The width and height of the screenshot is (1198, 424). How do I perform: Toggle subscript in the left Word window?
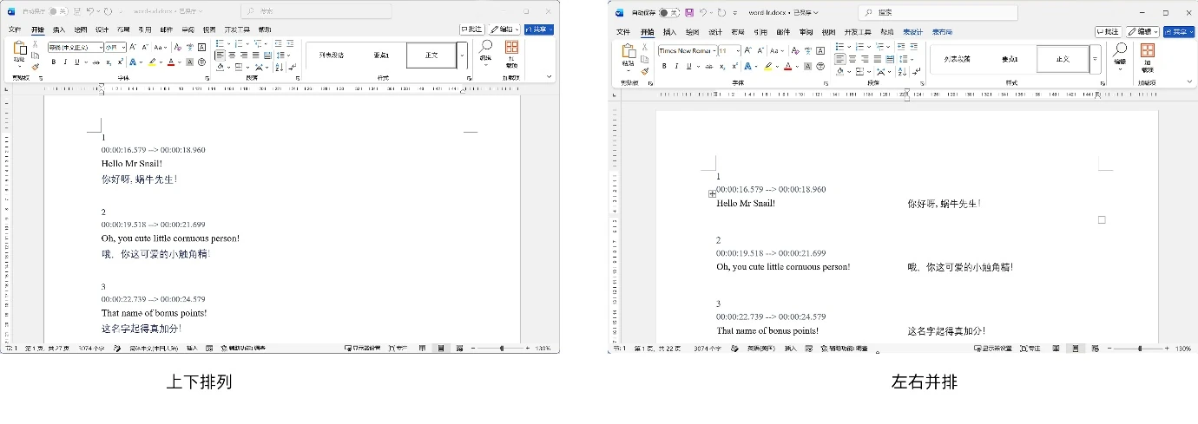(109, 62)
